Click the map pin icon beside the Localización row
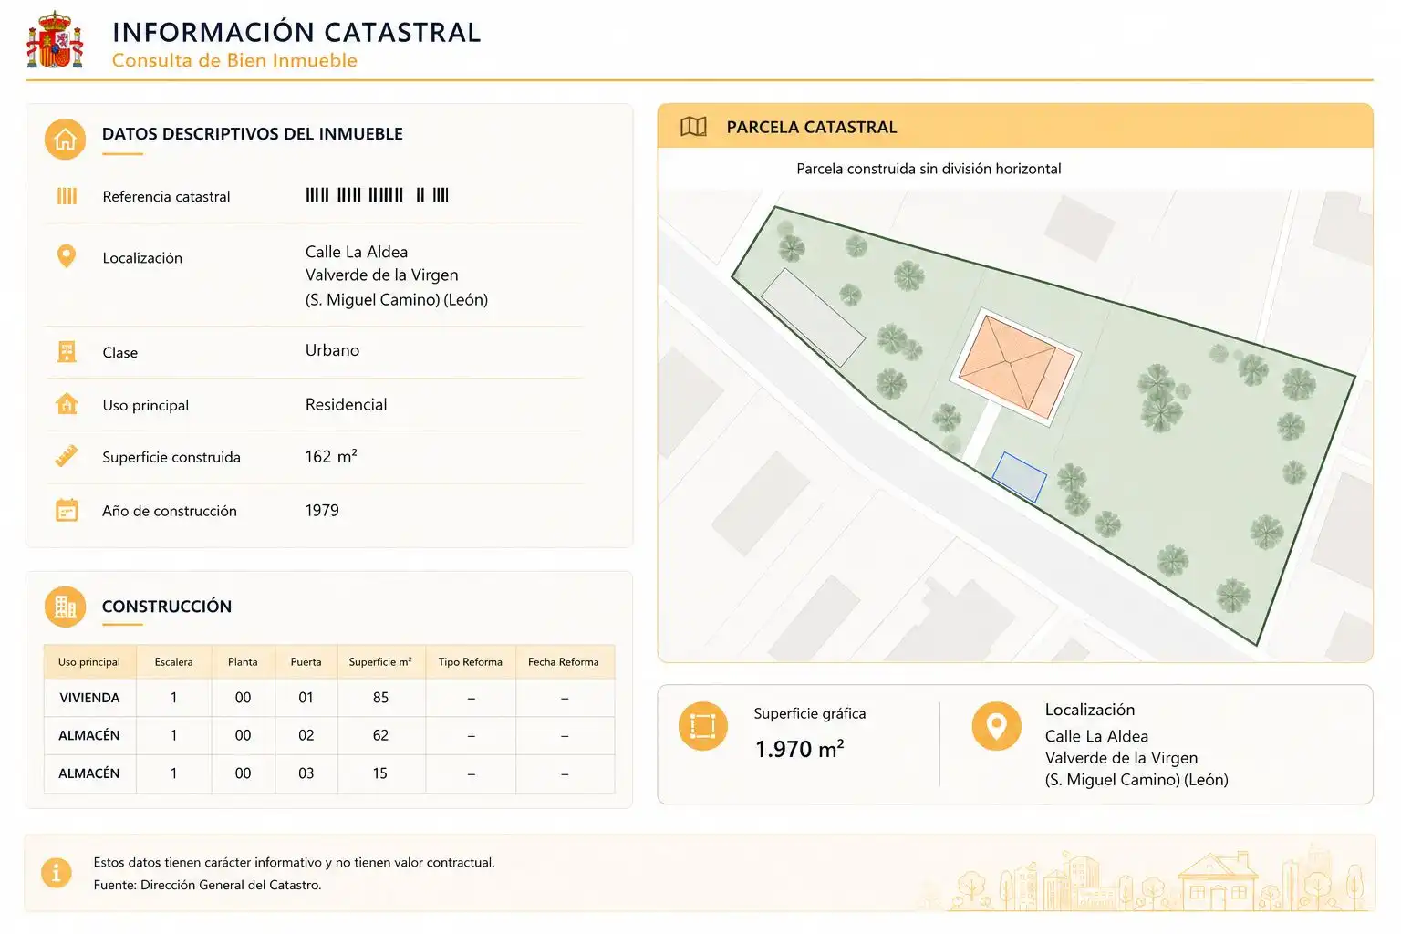 click(66, 256)
